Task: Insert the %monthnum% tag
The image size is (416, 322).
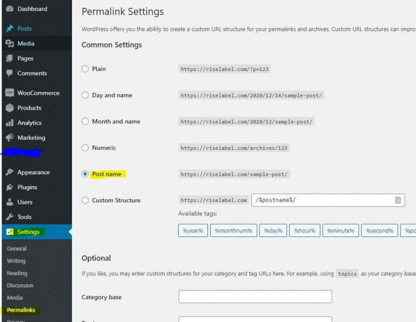Action: [233, 231]
